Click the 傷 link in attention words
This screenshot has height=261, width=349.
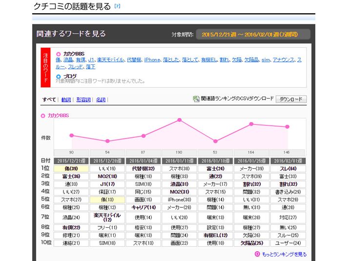[58, 60]
